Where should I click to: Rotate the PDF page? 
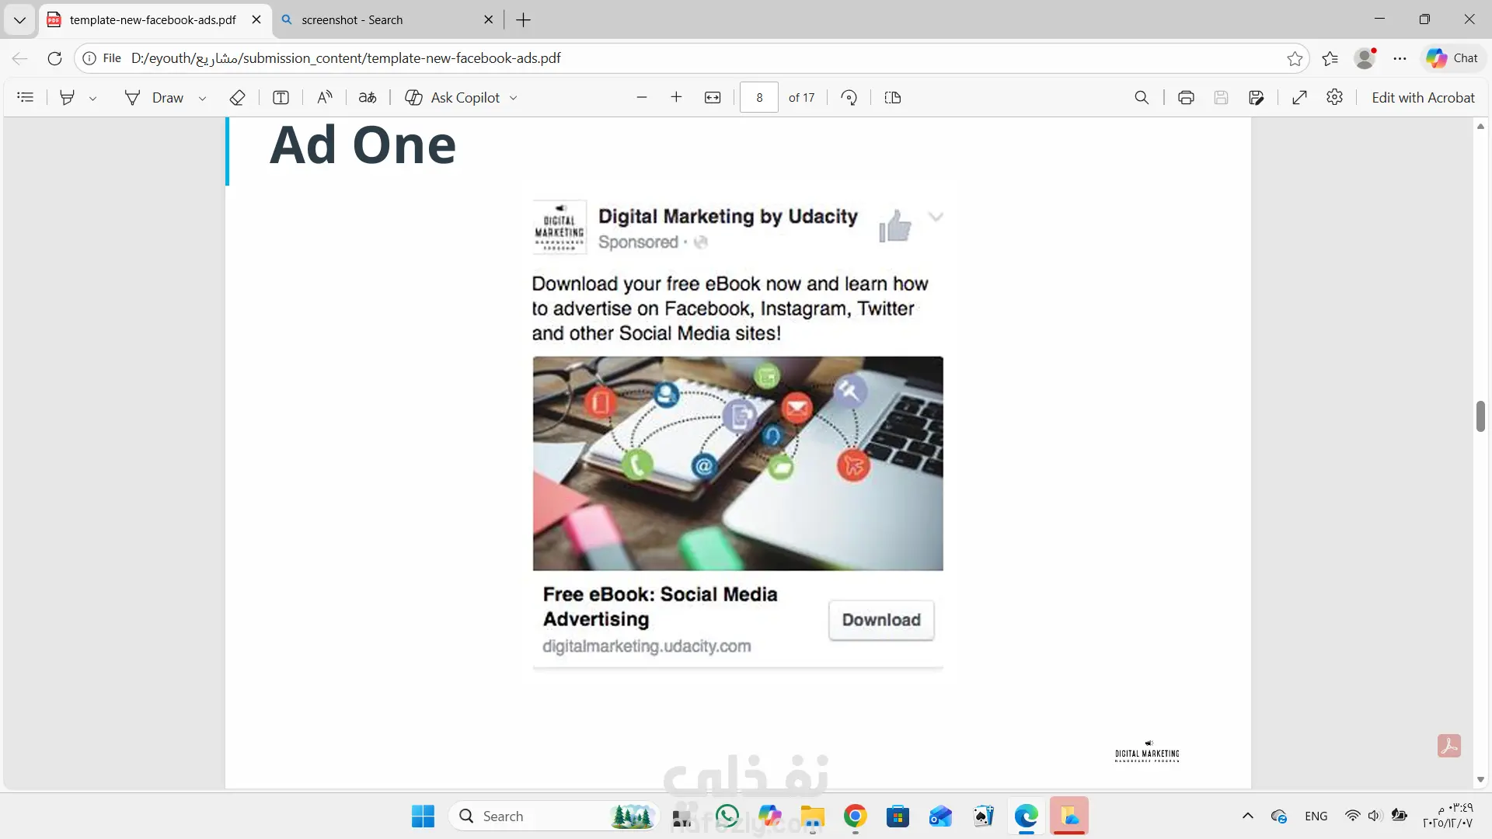(x=849, y=97)
